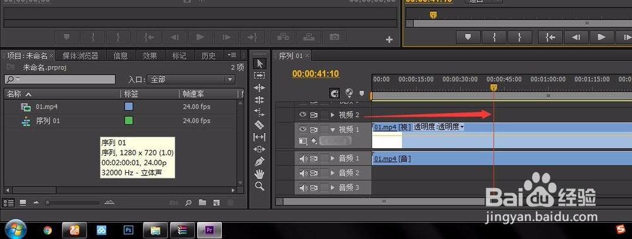632x239 pixels.
Task: Select the Rate Stretch tool
Action: point(260,112)
